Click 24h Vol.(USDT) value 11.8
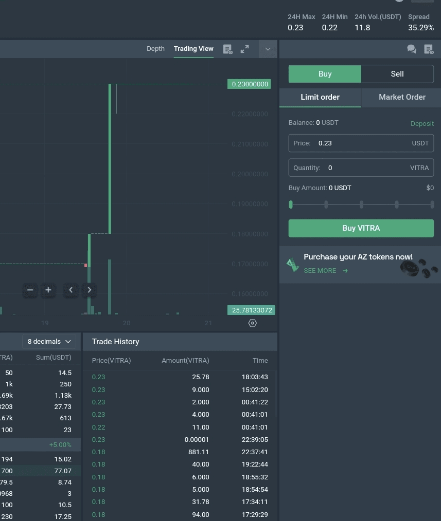441x521 pixels. point(362,28)
